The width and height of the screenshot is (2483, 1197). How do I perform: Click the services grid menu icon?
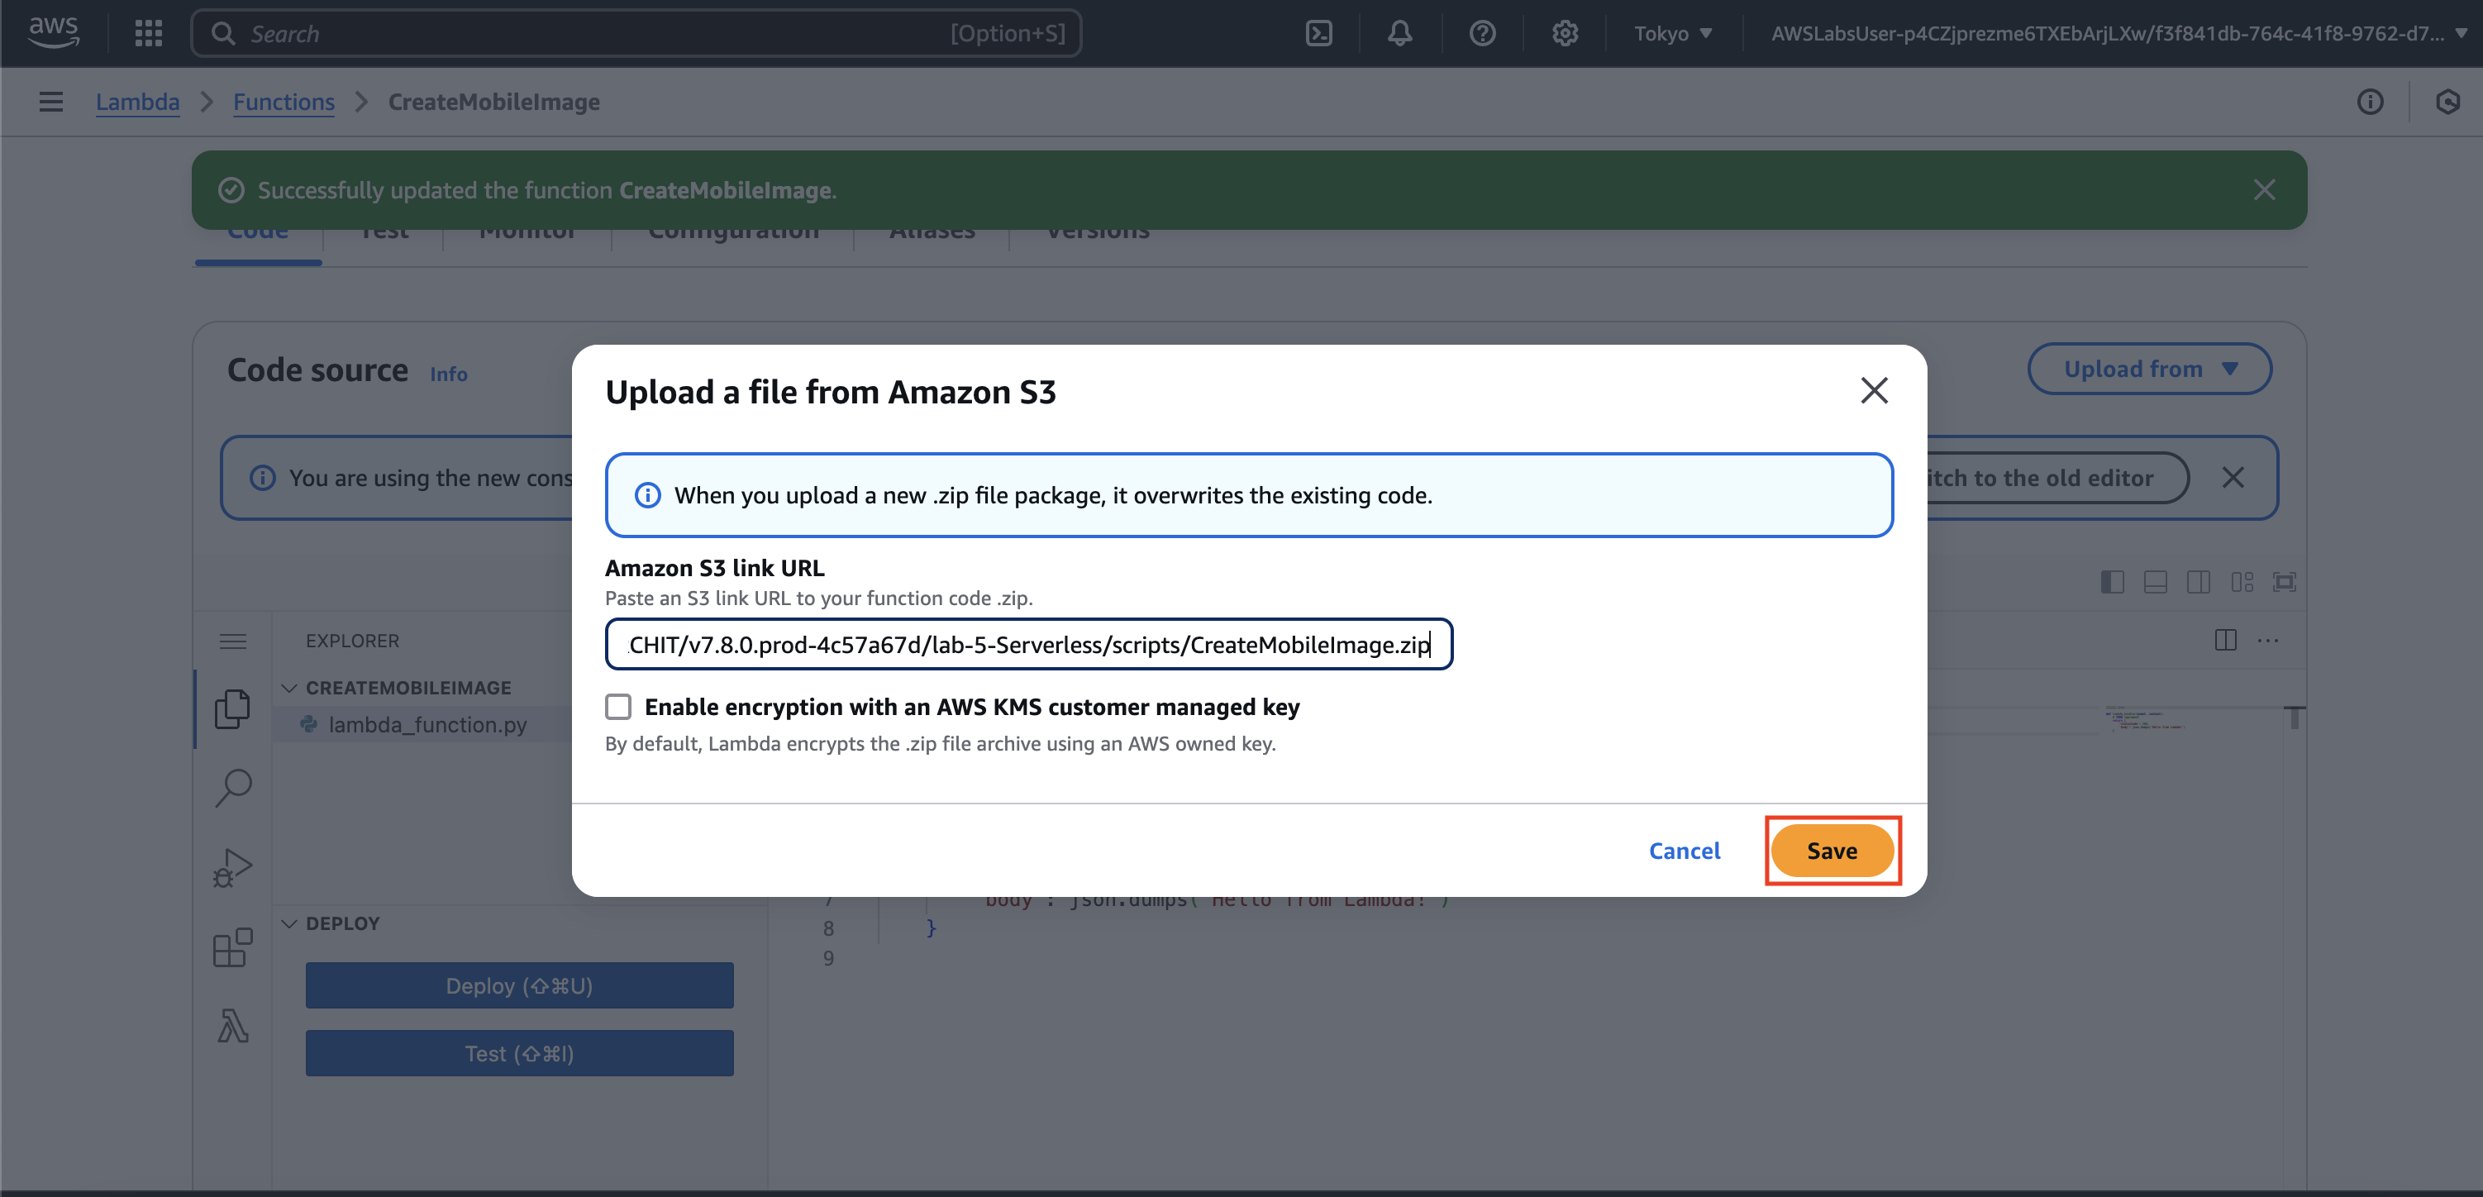pos(149,34)
